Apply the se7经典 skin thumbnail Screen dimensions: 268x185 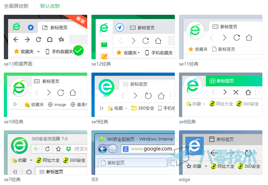[46, 153]
